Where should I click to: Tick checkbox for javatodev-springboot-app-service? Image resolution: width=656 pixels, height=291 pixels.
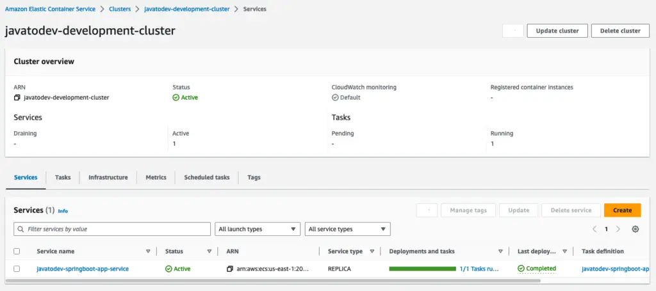[17, 269]
